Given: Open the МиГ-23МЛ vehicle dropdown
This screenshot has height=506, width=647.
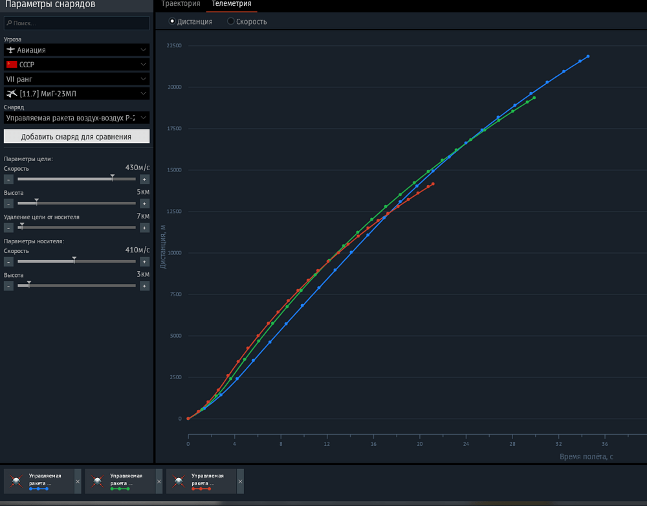Looking at the screenshot, I should 77,94.
